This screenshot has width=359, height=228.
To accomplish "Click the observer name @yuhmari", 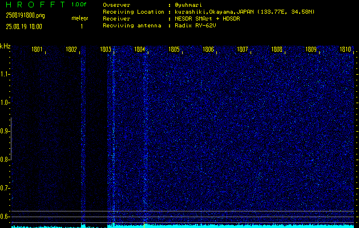I will click(188, 5).
